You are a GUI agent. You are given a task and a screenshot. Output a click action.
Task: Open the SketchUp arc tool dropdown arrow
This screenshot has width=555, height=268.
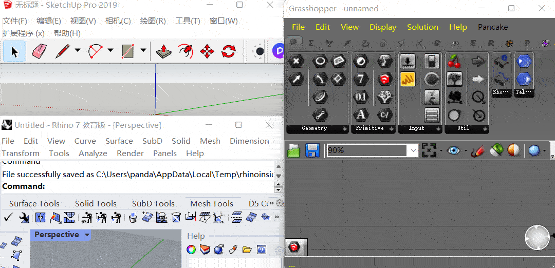(x=110, y=50)
